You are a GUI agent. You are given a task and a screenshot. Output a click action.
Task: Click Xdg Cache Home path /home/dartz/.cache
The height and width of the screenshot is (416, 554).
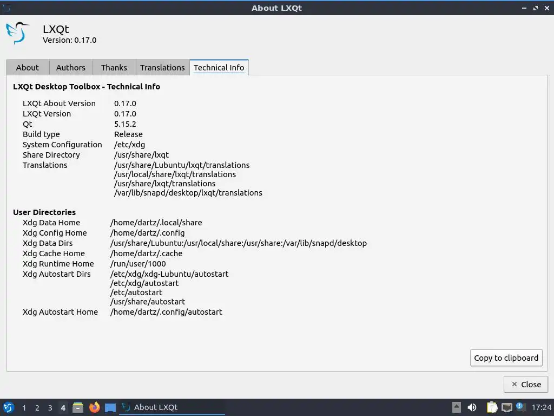tap(146, 253)
